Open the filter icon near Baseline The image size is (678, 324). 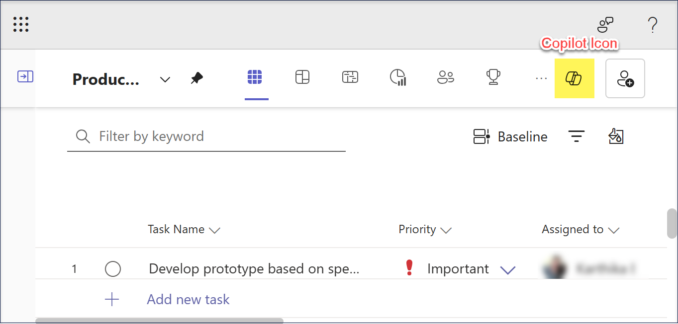click(x=576, y=136)
